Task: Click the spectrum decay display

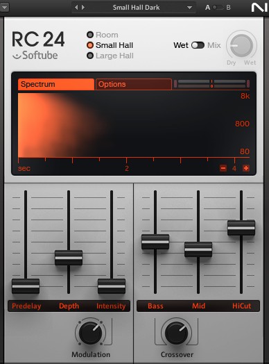Action: pyautogui.click(x=134, y=125)
